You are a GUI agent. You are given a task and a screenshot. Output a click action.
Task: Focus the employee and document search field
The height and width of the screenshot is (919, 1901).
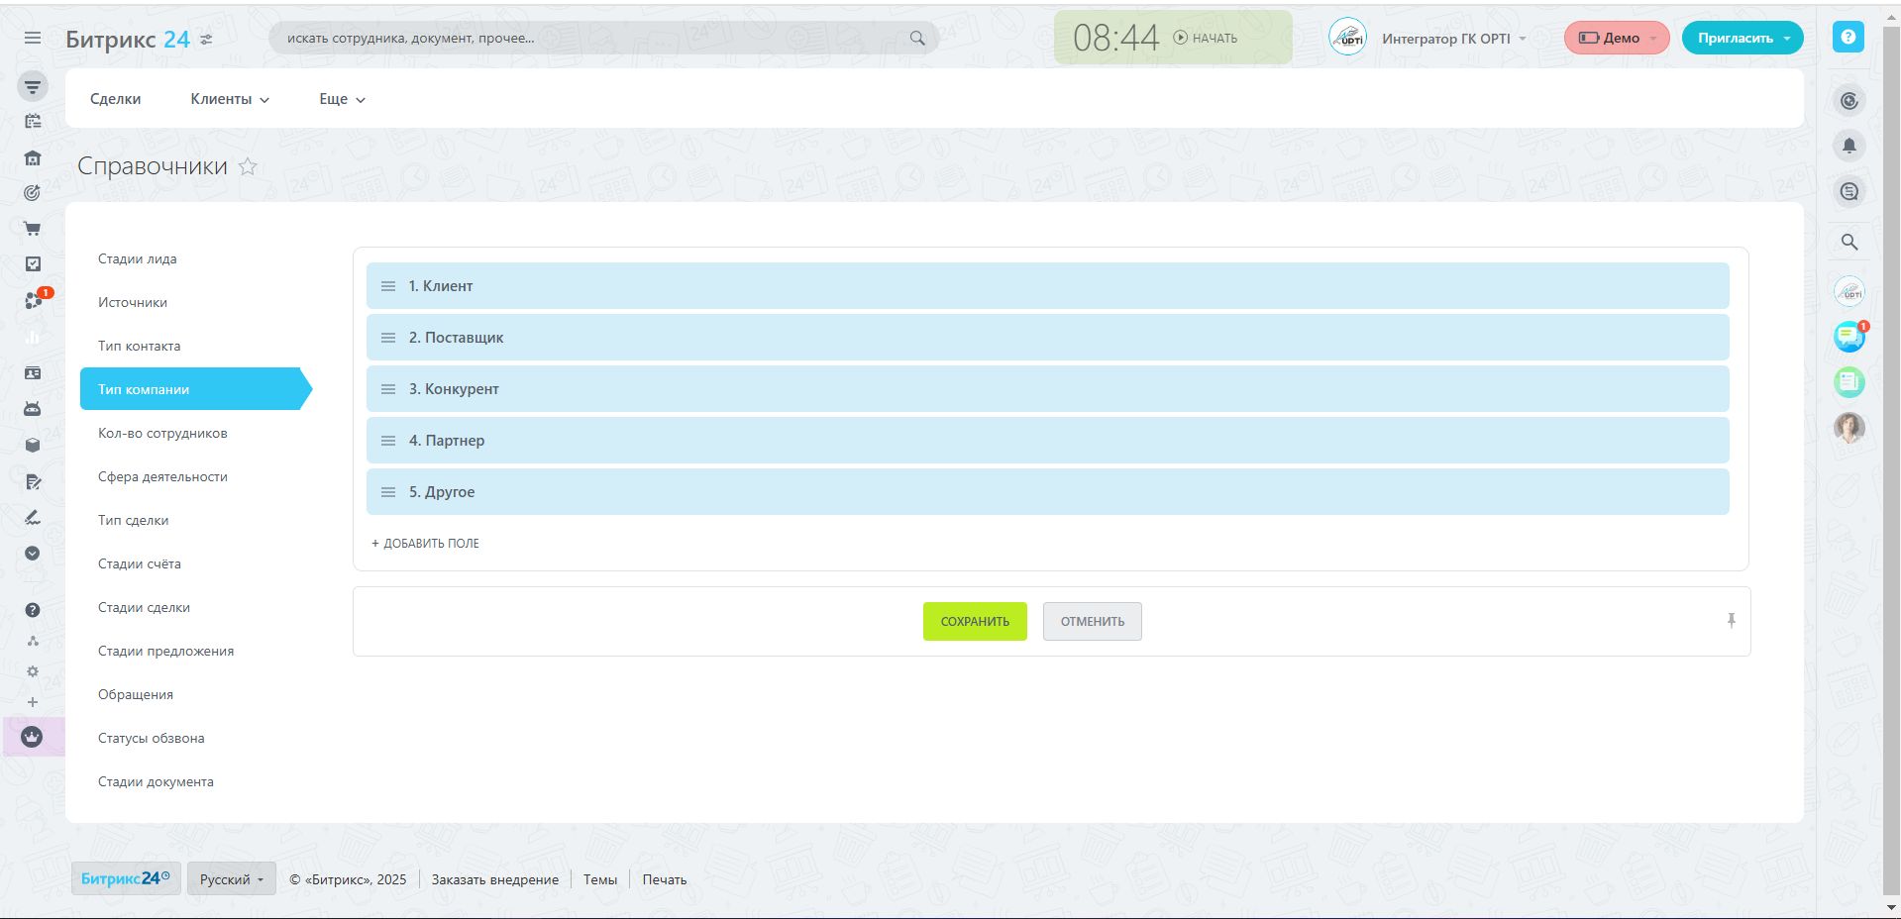pos(603,38)
